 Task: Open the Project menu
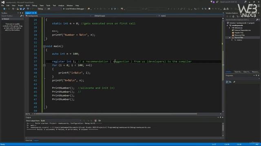tap(20, 5)
